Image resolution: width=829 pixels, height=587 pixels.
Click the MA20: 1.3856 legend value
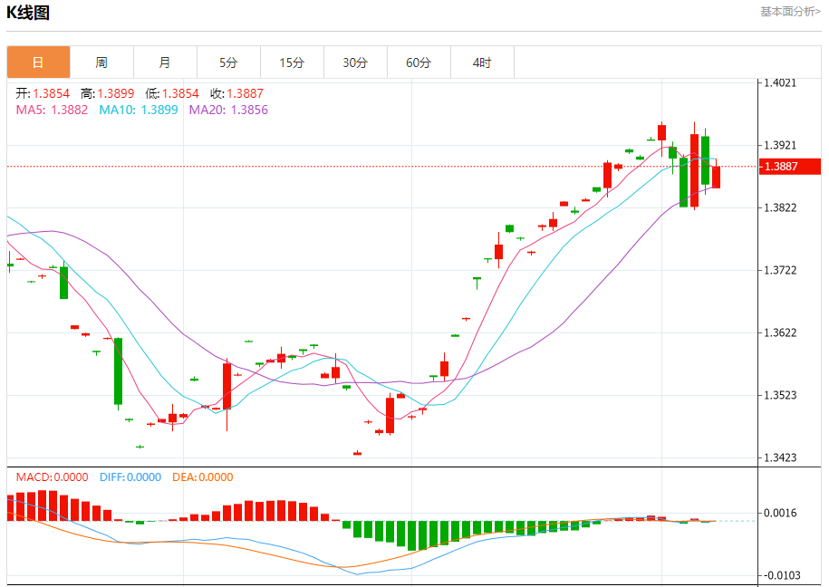pyautogui.click(x=228, y=110)
